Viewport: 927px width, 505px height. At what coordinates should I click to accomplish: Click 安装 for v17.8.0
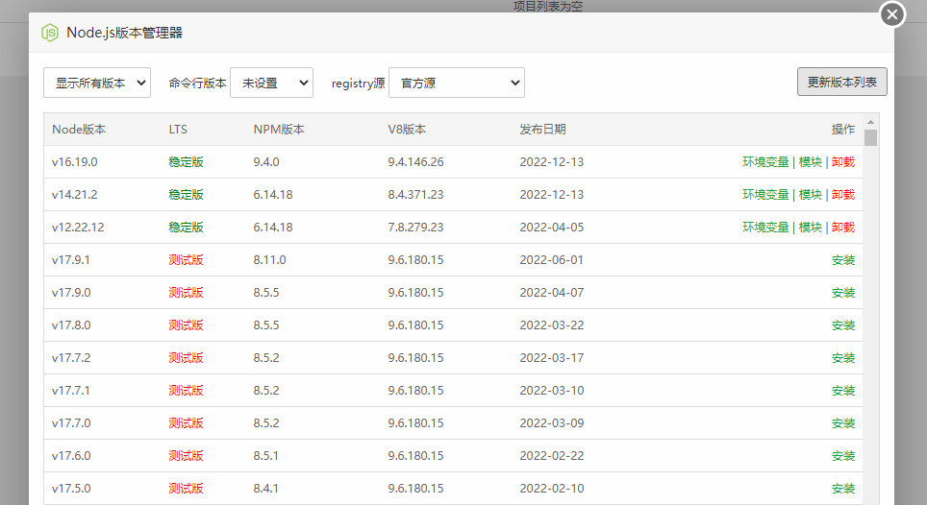click(x=843, y=325)
